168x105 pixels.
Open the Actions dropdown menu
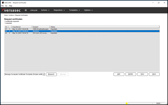point(45,10)
